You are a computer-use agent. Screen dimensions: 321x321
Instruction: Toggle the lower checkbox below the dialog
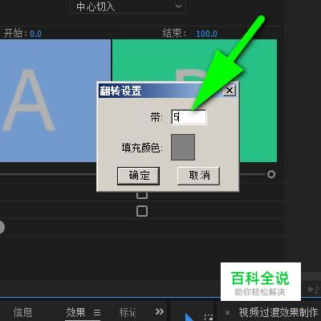pos(142,211)
